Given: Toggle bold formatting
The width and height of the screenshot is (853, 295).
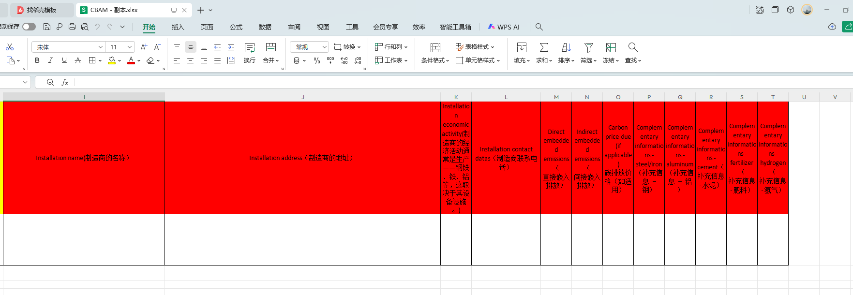Looking at the screenshot, I should pos(37,60).
